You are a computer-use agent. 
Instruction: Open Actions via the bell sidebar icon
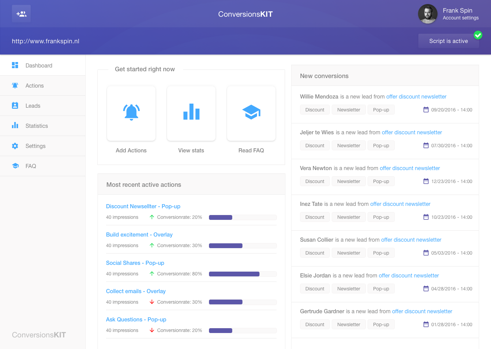15,86
